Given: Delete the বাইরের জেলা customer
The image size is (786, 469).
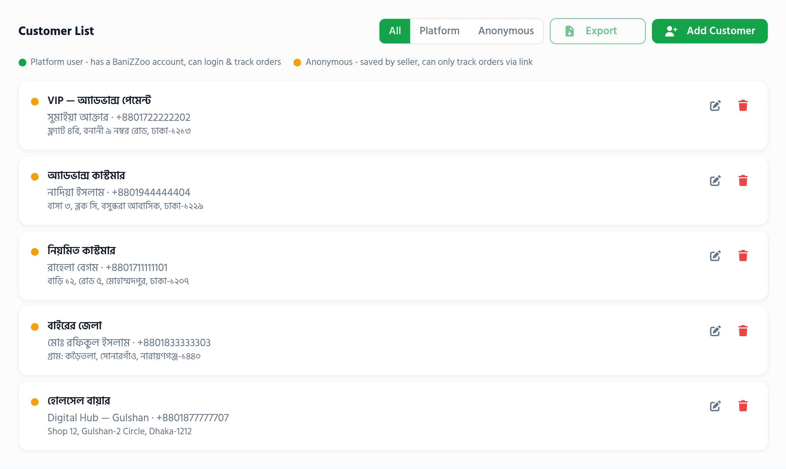Looking at the screenshot, I should tap(743, 331).
